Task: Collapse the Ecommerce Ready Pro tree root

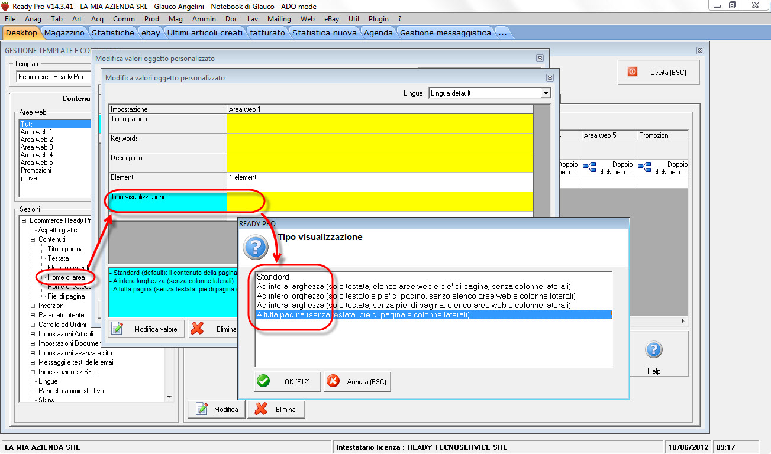Action: point(24,220)
